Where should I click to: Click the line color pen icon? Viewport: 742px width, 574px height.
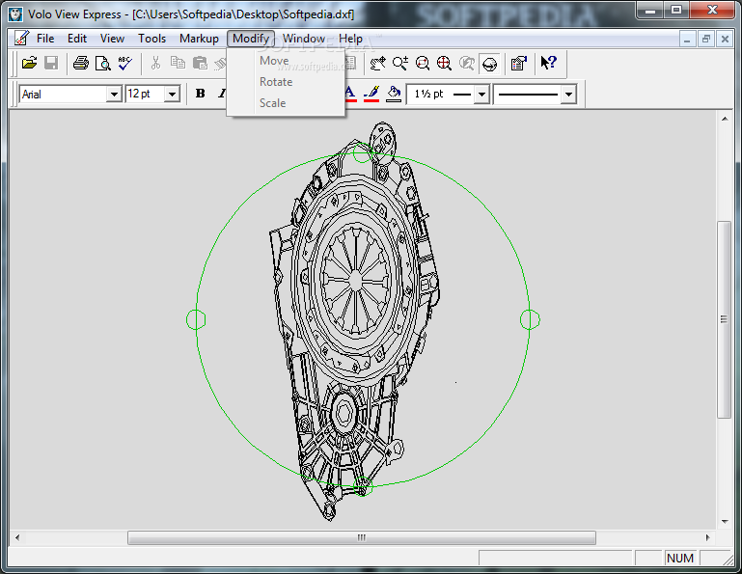371,94
